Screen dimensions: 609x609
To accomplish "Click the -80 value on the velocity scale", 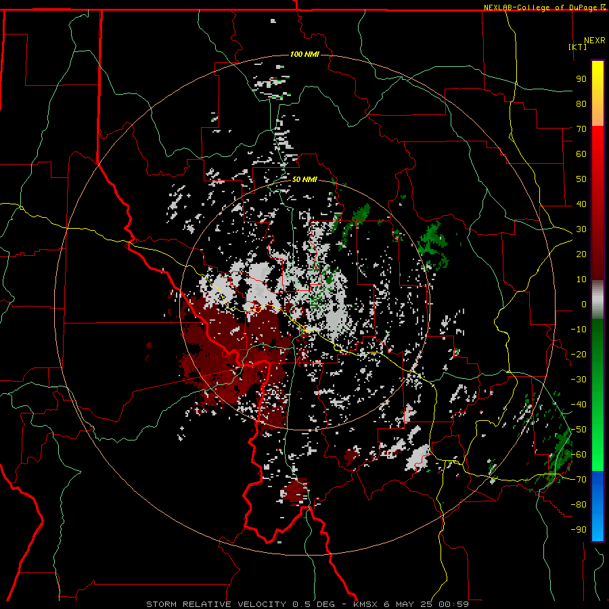I will tap(579, 505).
